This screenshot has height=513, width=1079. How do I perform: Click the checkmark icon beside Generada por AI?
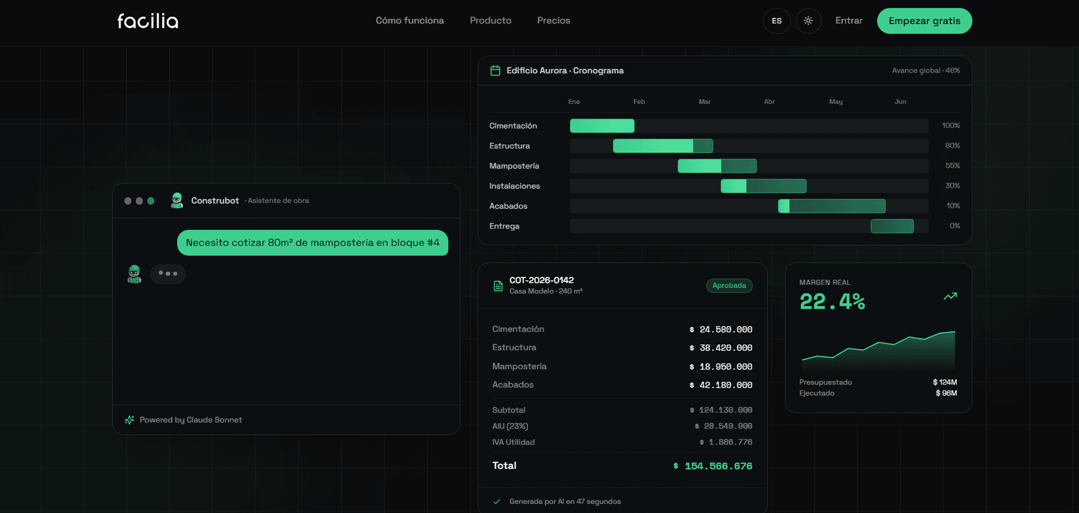(497, 502)
